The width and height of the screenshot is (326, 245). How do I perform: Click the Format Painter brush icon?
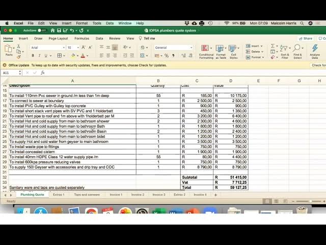[x=19, y=57]
